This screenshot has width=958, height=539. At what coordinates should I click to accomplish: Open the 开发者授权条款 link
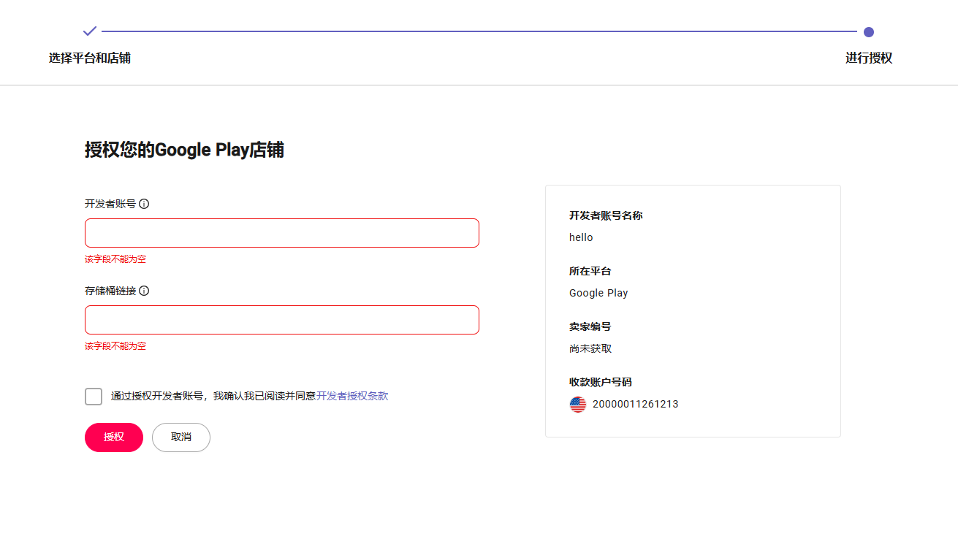click(x=352, y=396)
